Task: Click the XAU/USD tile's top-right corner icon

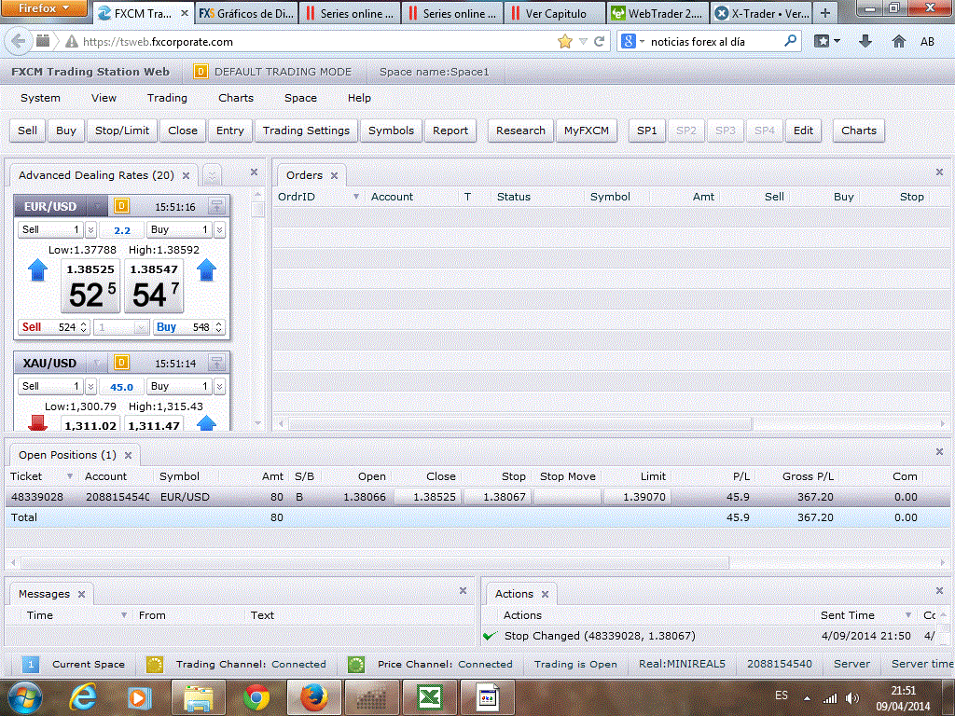Action: (216, 363)
